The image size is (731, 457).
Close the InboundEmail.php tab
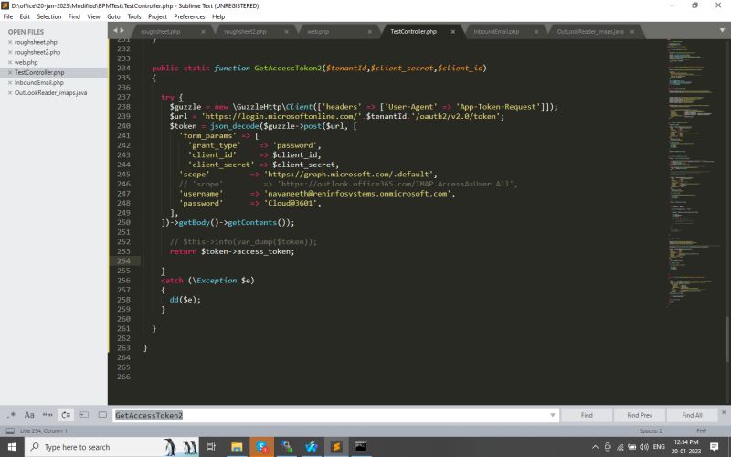click(536, 32)
